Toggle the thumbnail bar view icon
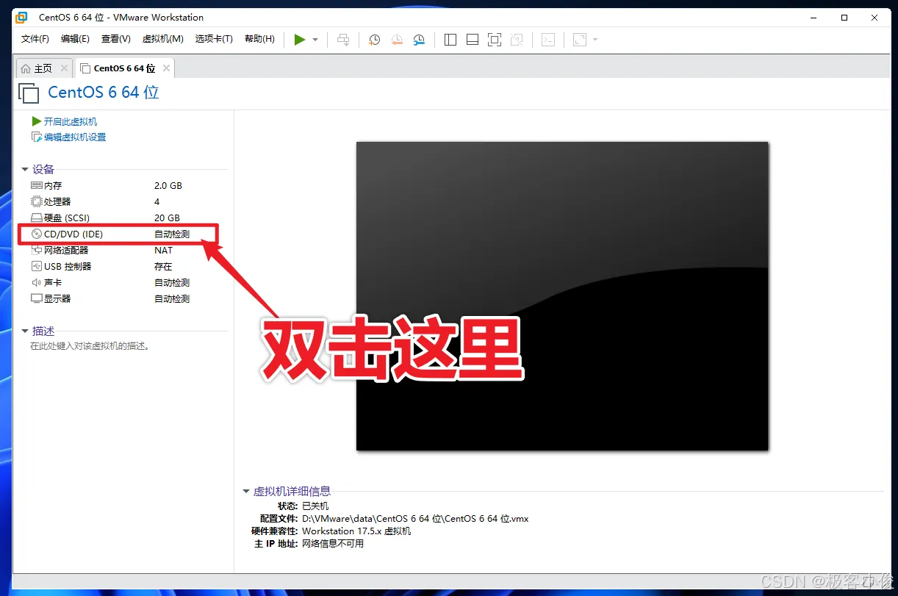This screenshot has width=898, height=596. click(x=473, y=40)
